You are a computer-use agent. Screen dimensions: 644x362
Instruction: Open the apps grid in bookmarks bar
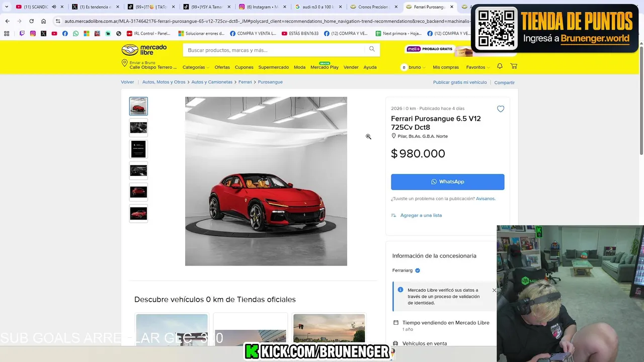[x=7, y=34]
